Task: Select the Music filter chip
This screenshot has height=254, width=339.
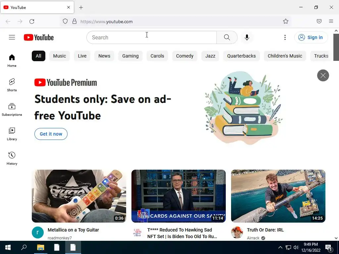Action: point(60,56)
